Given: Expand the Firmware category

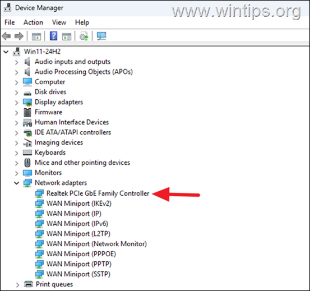Looking at the screenshot, I should click(x=17, y=113).
